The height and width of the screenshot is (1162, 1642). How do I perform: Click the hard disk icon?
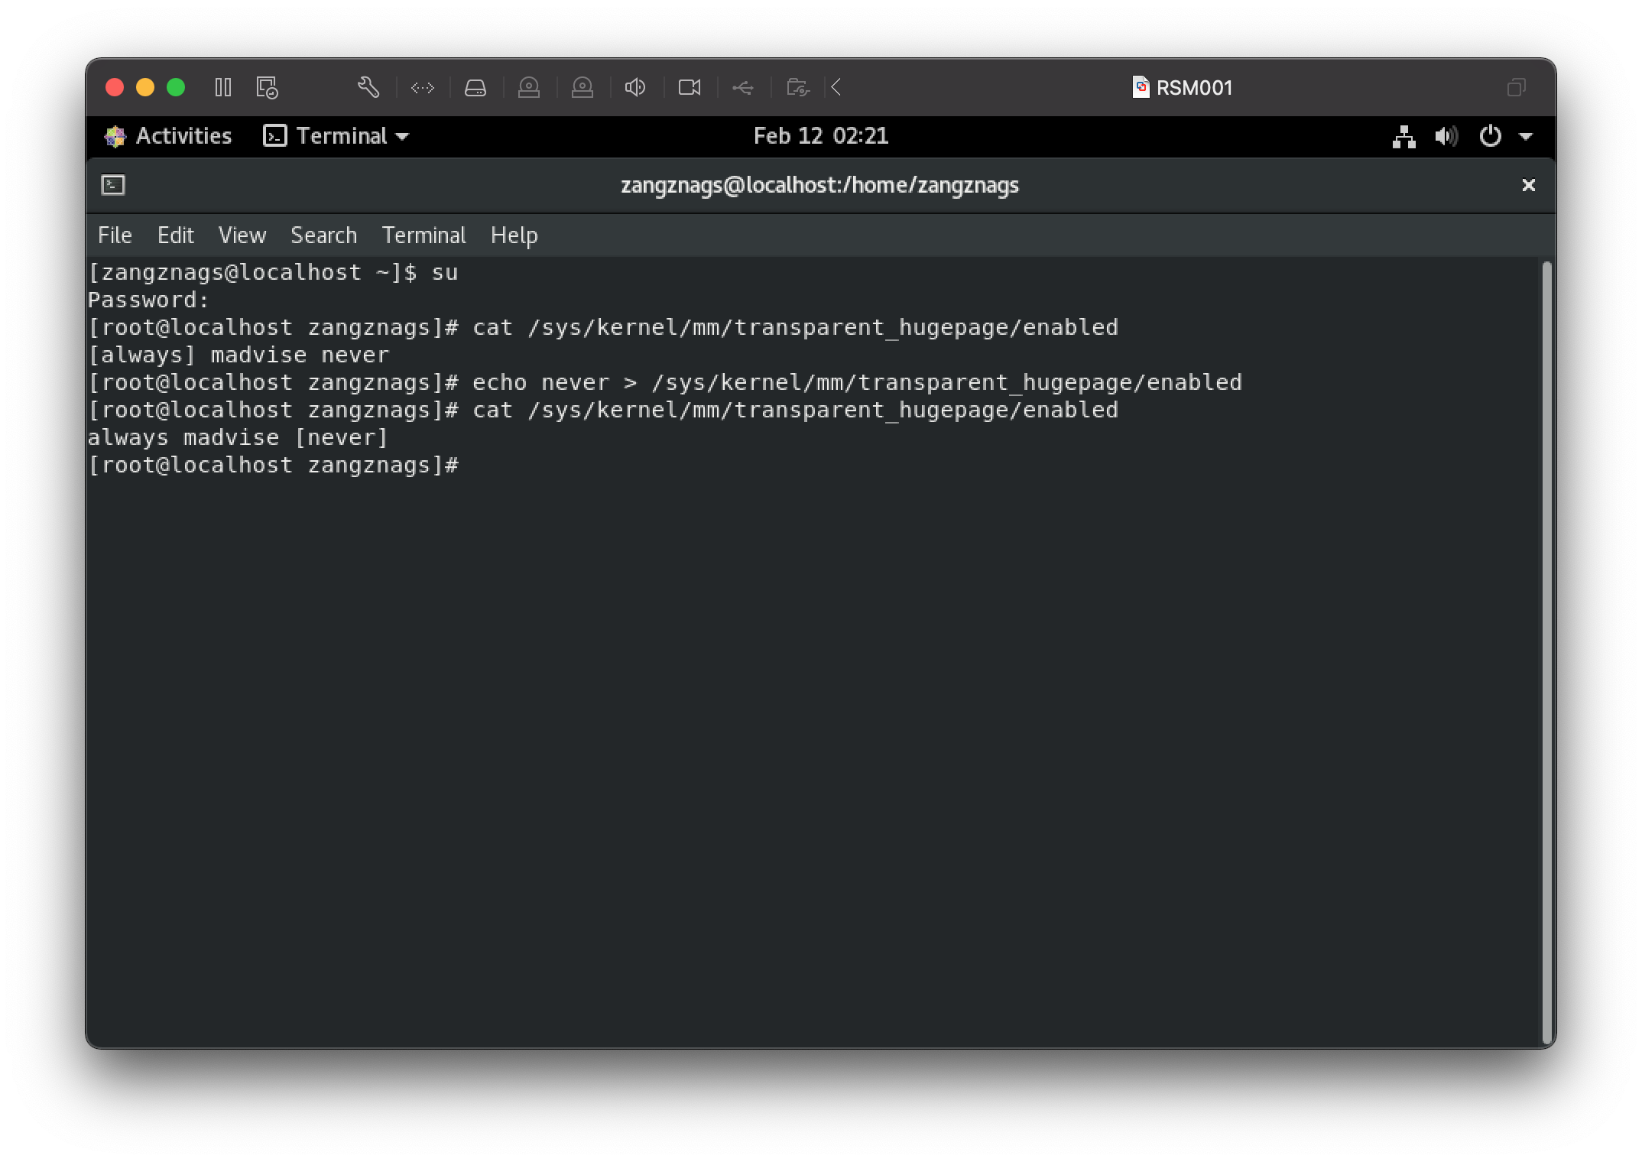coord(475,88)
